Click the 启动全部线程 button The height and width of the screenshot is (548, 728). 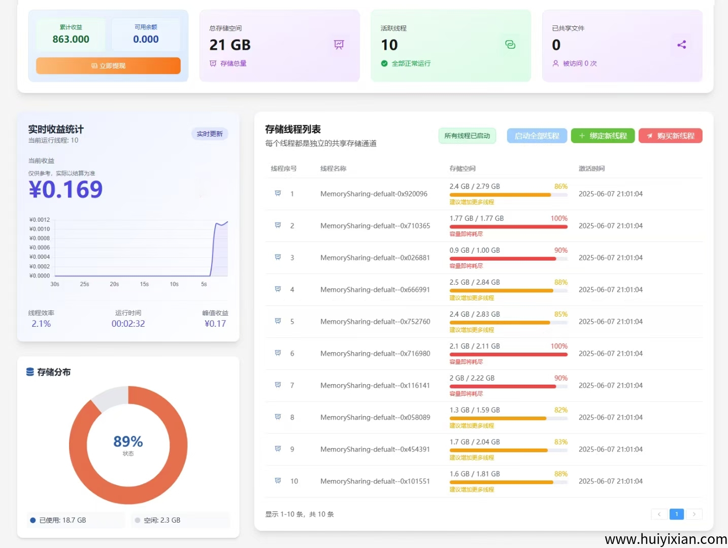537,136
